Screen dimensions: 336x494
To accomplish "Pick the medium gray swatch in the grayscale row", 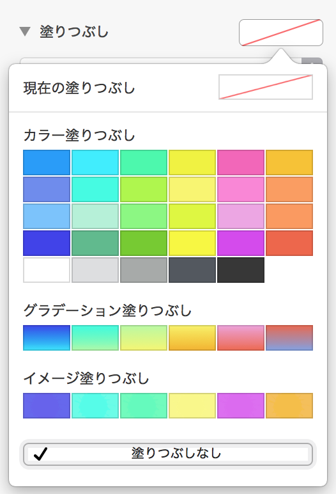I will tap(144, 270).
